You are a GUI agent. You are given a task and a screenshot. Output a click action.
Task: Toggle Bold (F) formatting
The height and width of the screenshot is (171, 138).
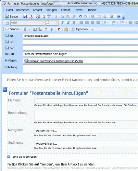[x=63, y=23]
